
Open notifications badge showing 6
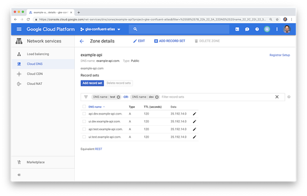coord(267,29)
